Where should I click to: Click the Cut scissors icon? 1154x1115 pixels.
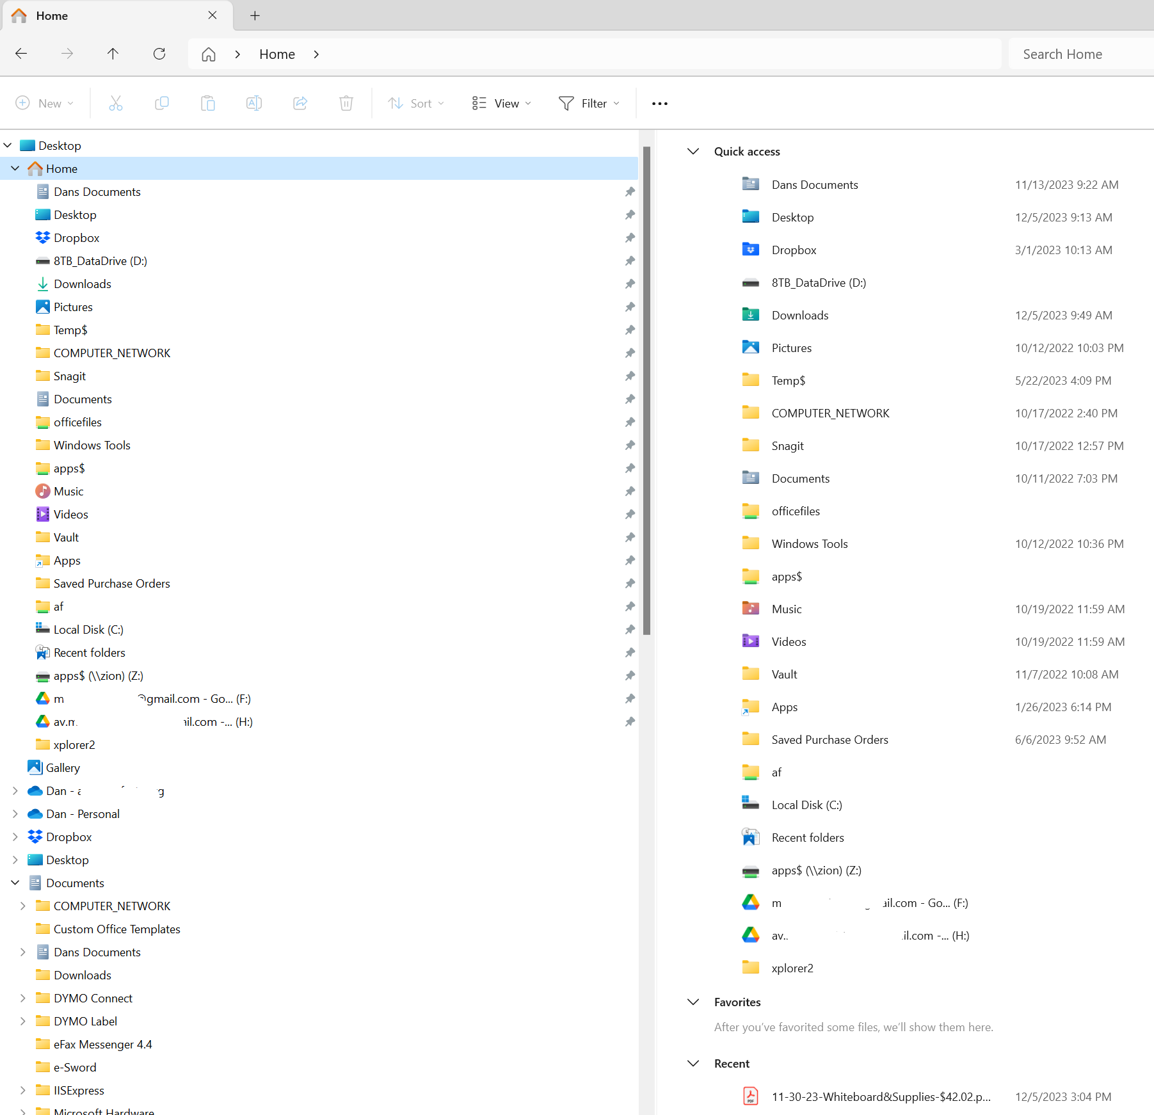116,103
